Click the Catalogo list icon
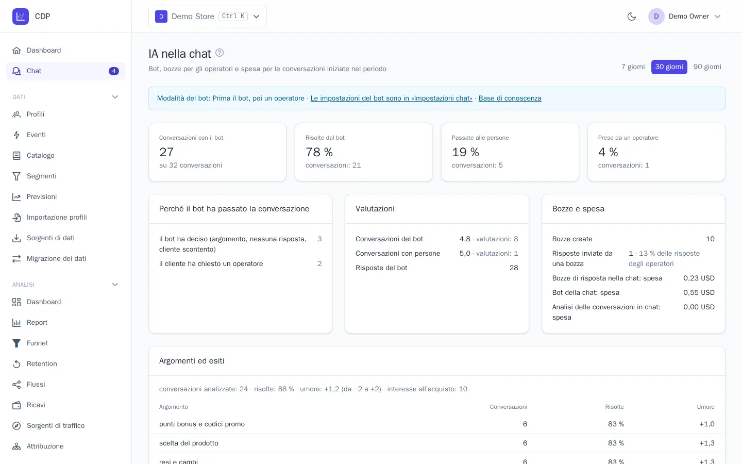Image resolution: width=742 pixels, height=464 pixels. pos(16,156)
